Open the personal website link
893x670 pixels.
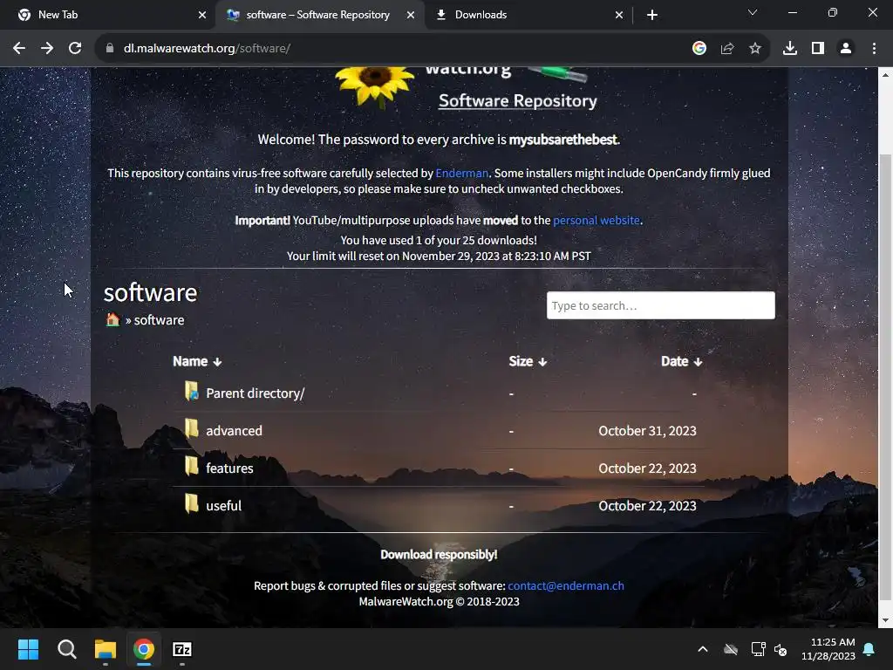coord(596,221)
